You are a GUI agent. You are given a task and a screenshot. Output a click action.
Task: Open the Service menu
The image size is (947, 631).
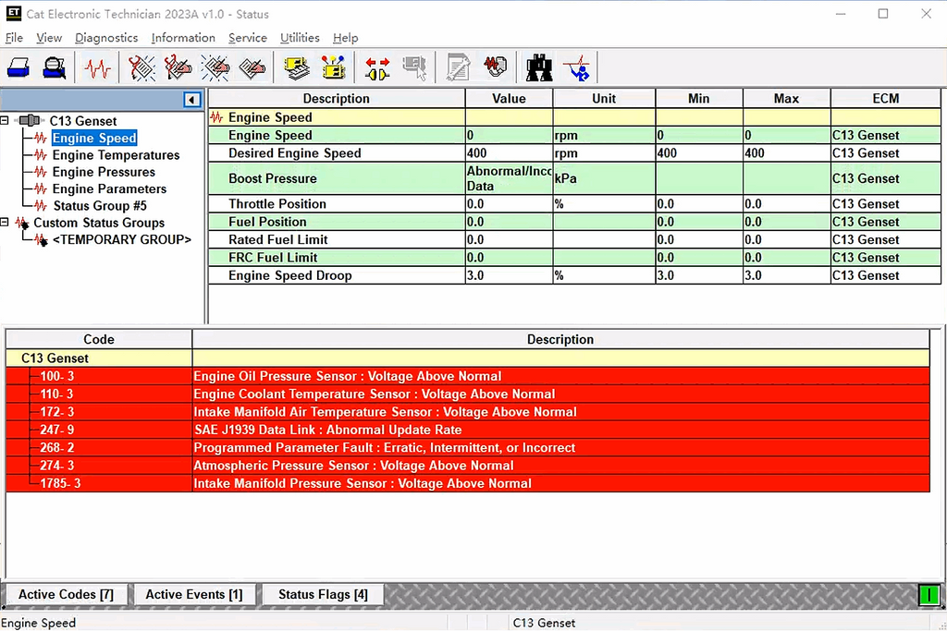coord(248,37)
